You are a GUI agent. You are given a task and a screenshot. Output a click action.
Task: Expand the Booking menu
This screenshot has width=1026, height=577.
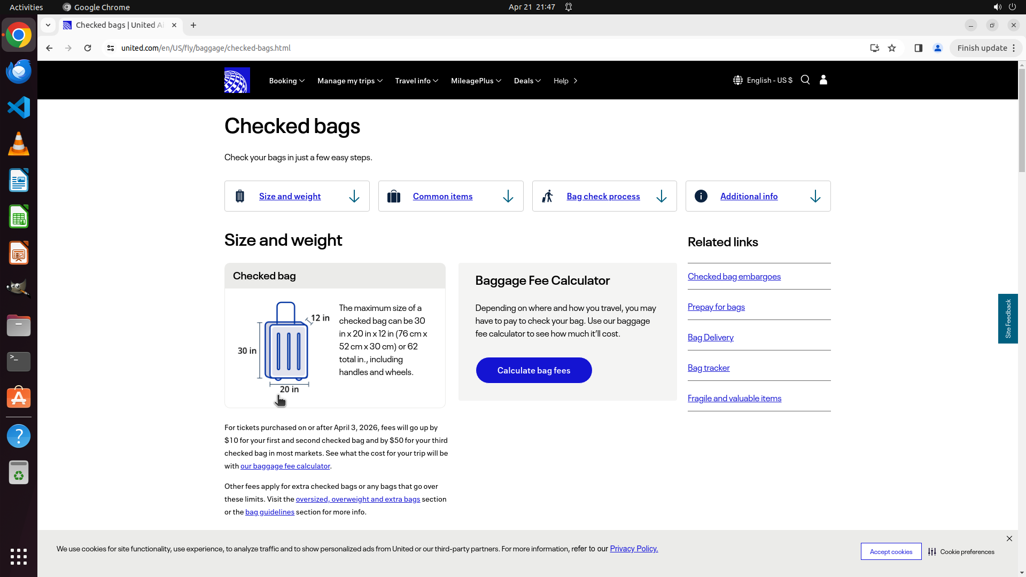(x=286, y=81)
